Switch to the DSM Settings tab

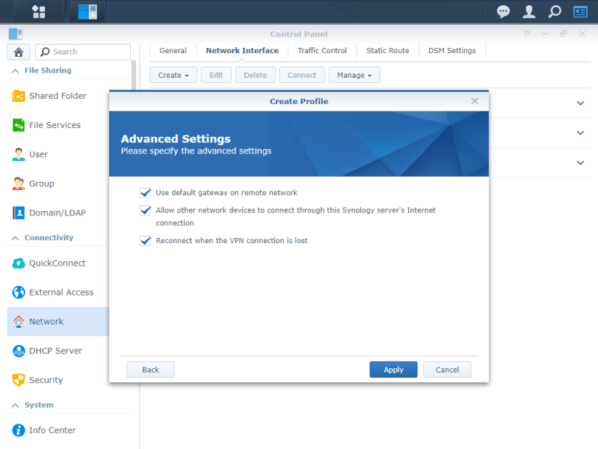tap(451, 51)
